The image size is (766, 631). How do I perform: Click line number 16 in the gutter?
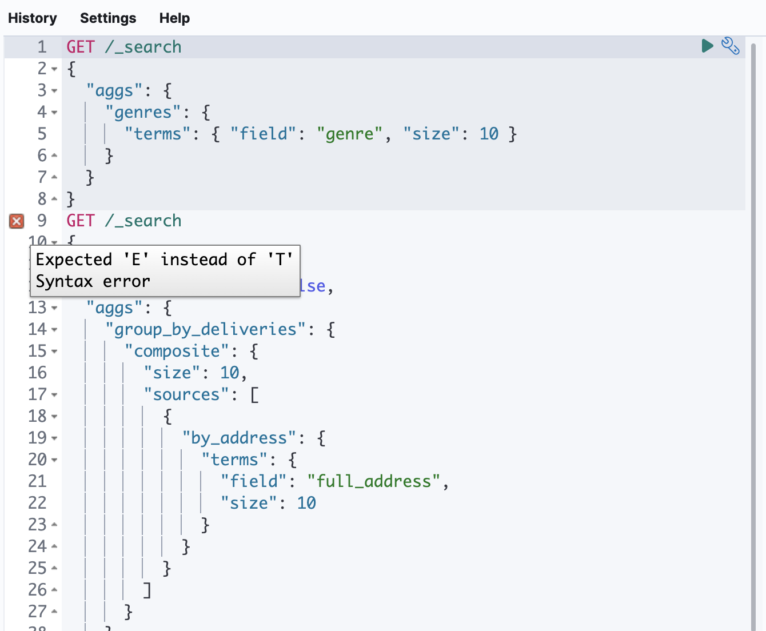point(37,373)
